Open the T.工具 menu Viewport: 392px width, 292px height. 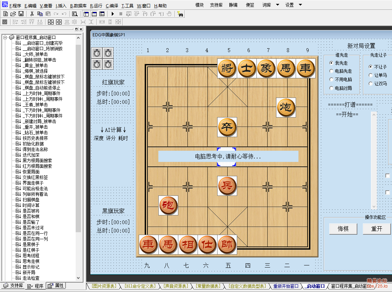127,6
